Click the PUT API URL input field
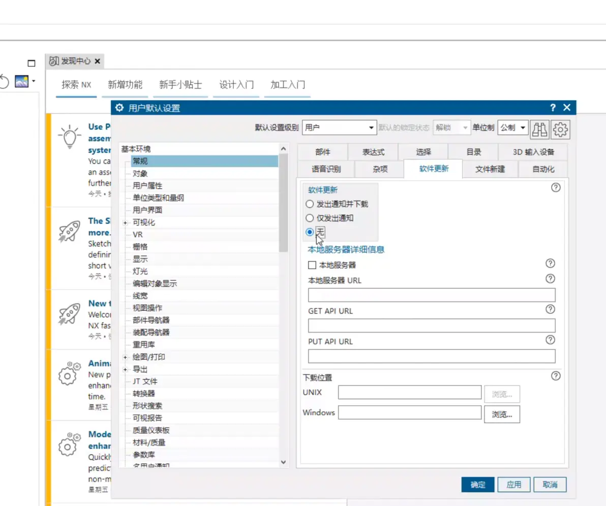The image size is (606, 506). (432, 356)
